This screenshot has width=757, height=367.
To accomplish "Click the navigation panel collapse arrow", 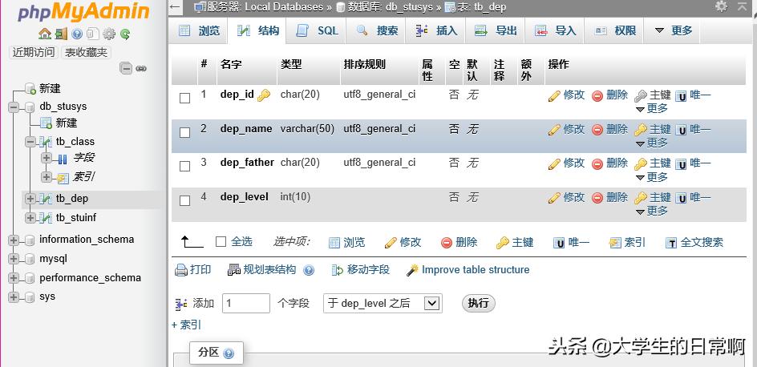I will 176,6.
